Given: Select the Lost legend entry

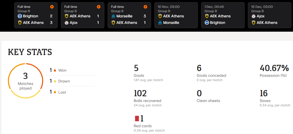Looking at the screenshot, I should (x=71, y=92).
